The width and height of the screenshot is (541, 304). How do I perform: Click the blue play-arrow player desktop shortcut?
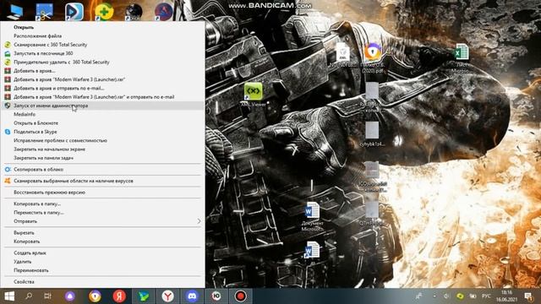[x=74, y=12]
